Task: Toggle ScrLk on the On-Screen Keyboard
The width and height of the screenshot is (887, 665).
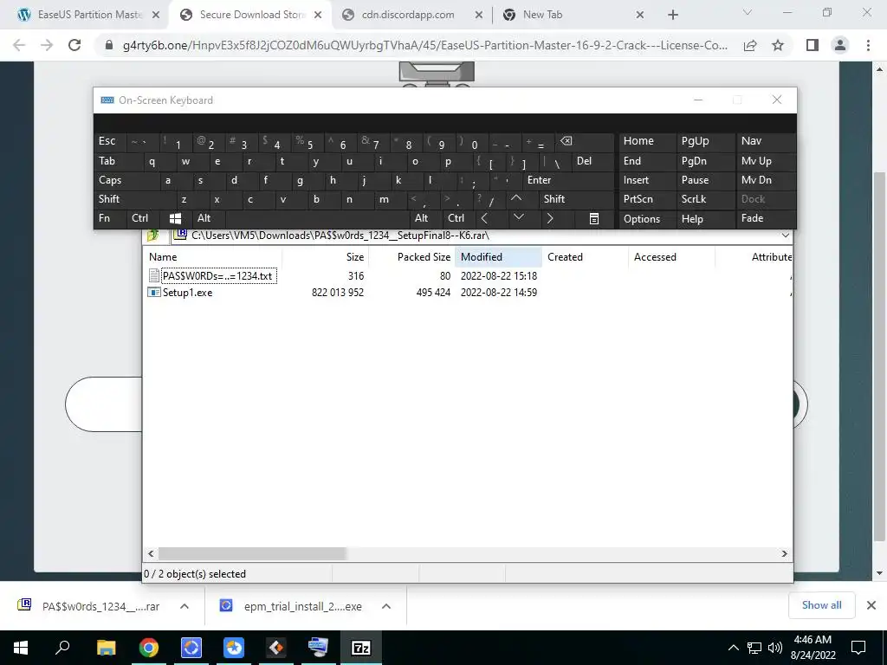Action: [x=706, y=199]
